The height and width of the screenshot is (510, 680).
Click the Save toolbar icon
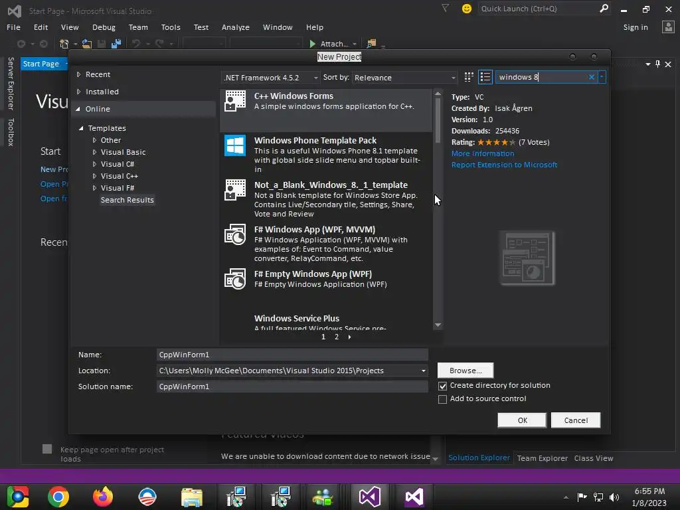click(x=102, y=44)
